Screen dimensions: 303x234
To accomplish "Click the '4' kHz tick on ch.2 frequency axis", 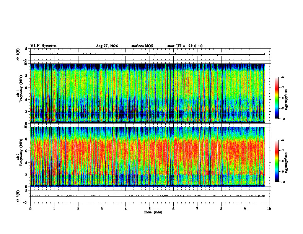I will click(x=27, y=163).
